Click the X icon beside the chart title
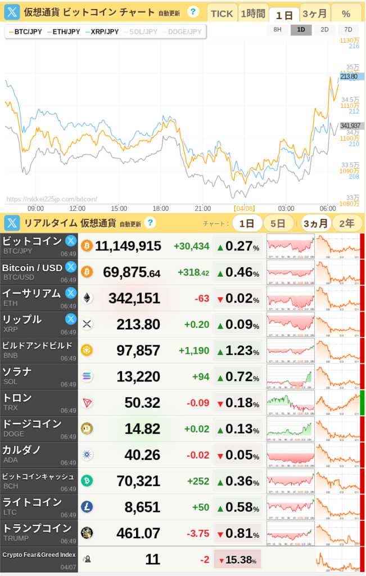The width and height of the screenshot is (366, 576). pos(13,12)
